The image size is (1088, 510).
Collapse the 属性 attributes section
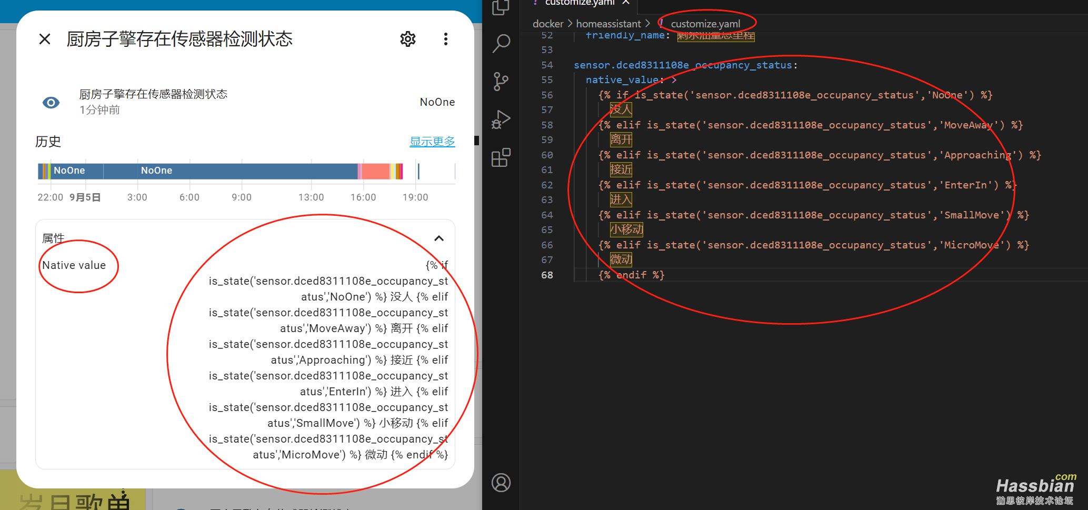(439, 238)
